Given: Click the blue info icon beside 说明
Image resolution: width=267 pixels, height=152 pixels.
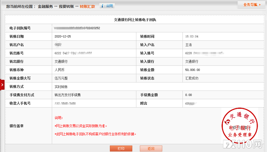Looking at the screenshot, I should pos(102,6).
